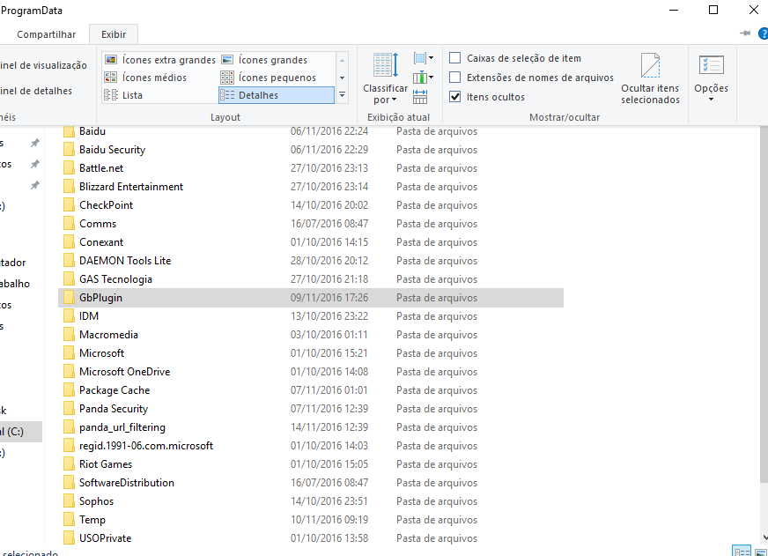Switch to details view in status bar
Image resolution: width=768 pixels, height=556 pixels.
pos(741,552)
